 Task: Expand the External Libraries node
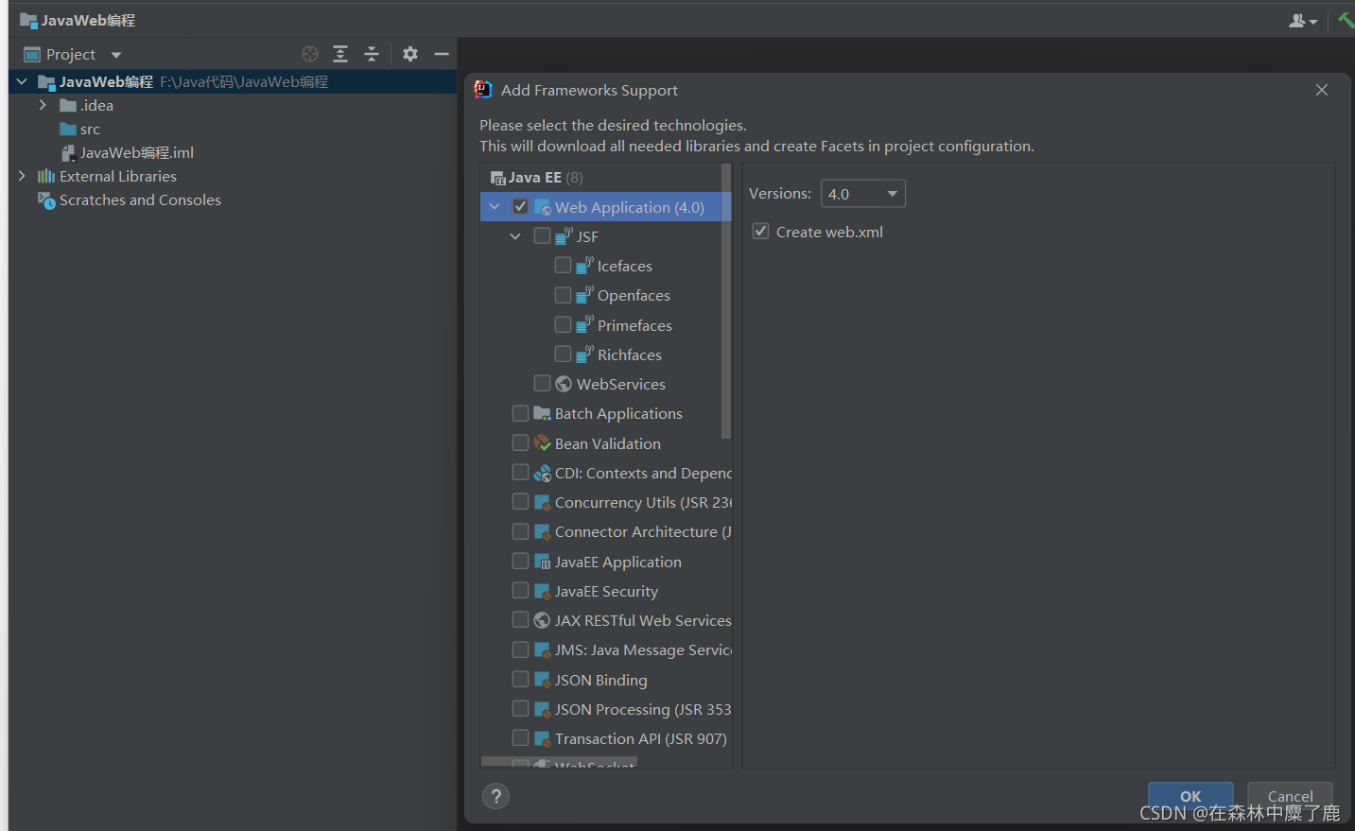22,176
